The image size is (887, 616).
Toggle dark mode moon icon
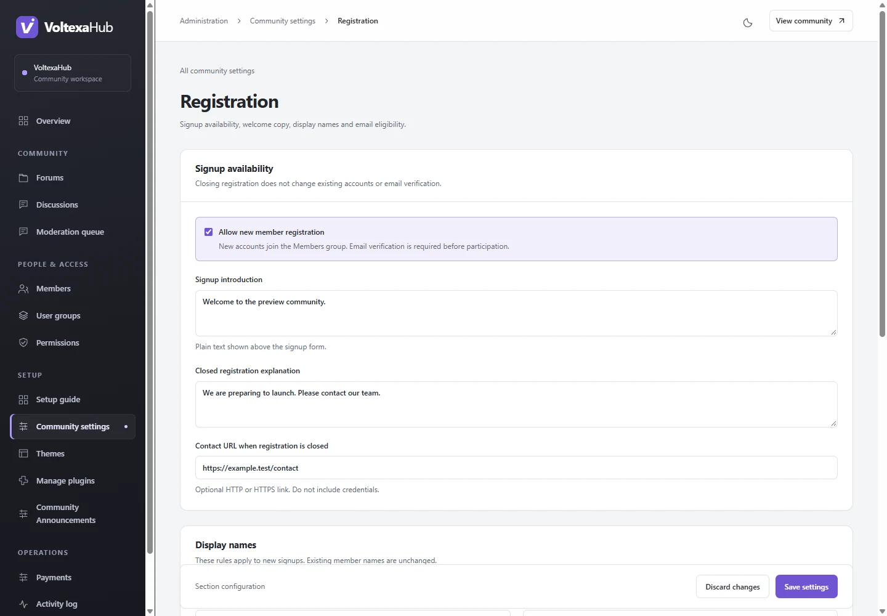tap(748, 23)
